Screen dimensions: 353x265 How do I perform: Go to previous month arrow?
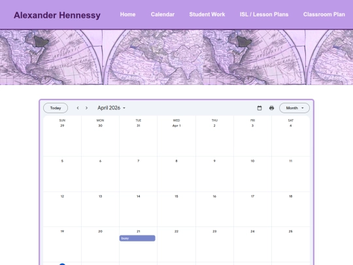click(78, 108)
